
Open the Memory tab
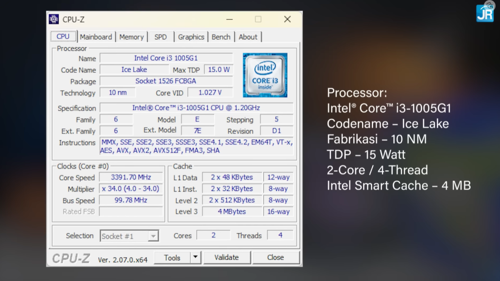point(132,37)
